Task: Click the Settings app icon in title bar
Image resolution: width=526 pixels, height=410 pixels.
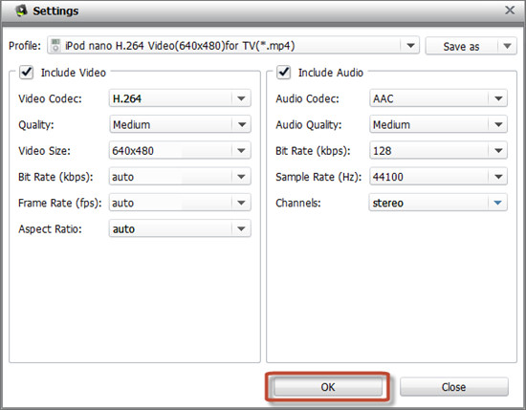Action: (21, 11)
